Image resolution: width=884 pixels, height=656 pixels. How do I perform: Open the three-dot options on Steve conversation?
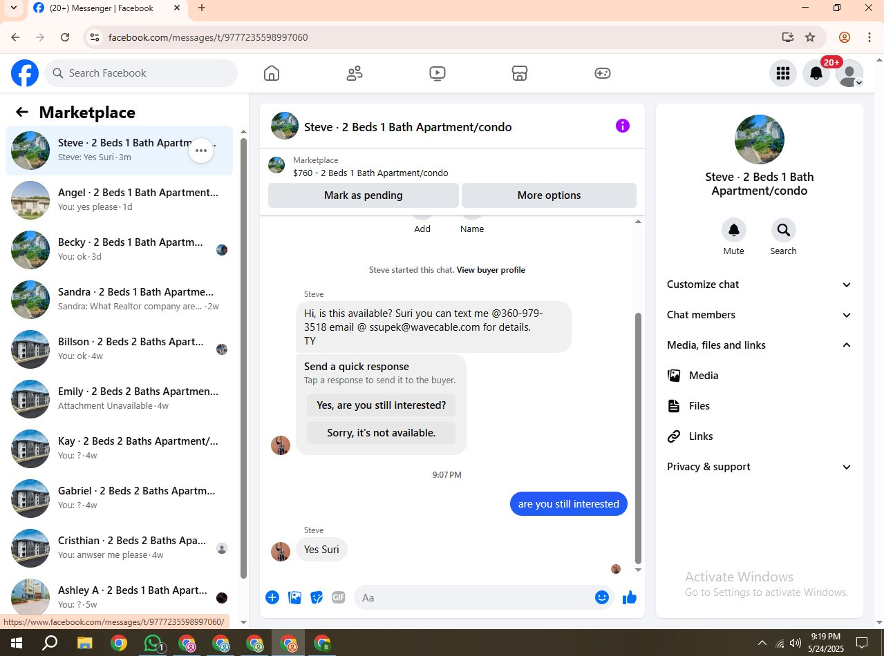(x=201, y=151)
